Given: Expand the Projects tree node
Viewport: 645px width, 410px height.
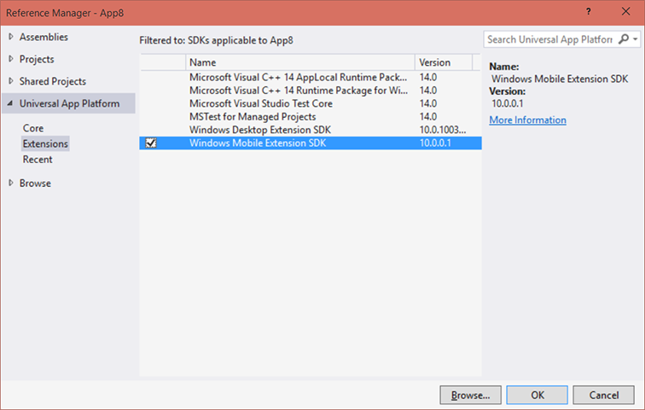Looking at the screenshot, I should click(11, 59).
